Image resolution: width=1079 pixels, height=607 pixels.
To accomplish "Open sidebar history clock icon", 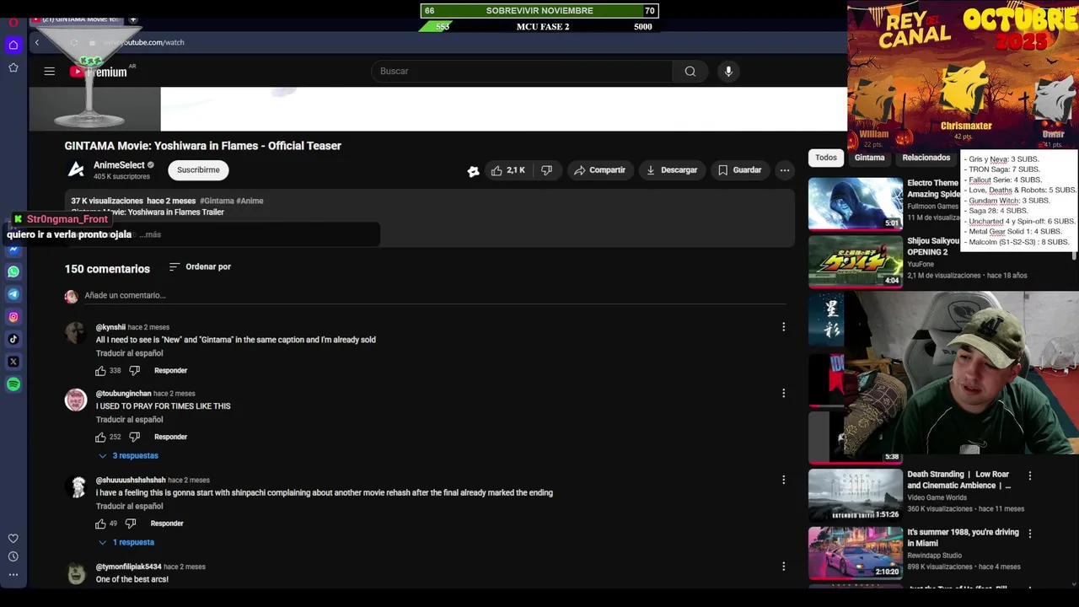I will 13,556.
